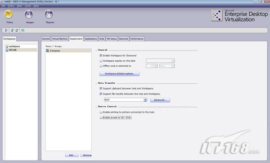
Task: Select the Workspaces panel tab
Action: point(9,39)
